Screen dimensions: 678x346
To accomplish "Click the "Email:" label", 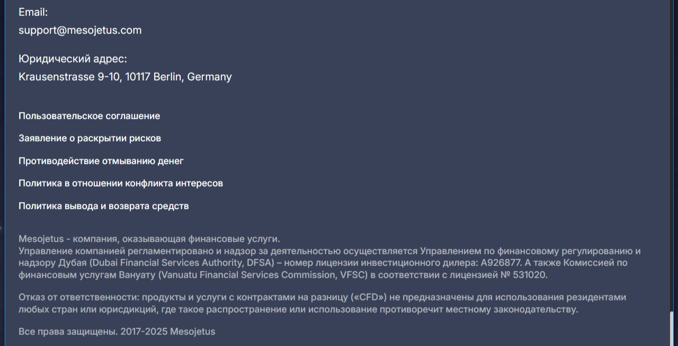I will [33, 12].
